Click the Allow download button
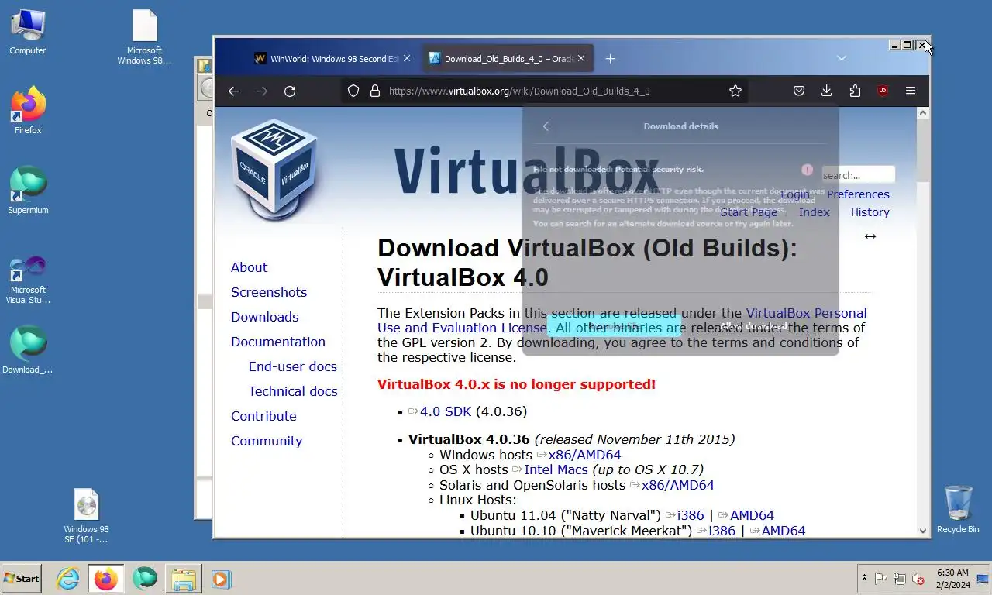This screenshot has height=595, width=992. point(753,327)
